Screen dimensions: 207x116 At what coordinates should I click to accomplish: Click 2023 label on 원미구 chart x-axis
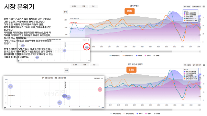click(x=183, y=105)
